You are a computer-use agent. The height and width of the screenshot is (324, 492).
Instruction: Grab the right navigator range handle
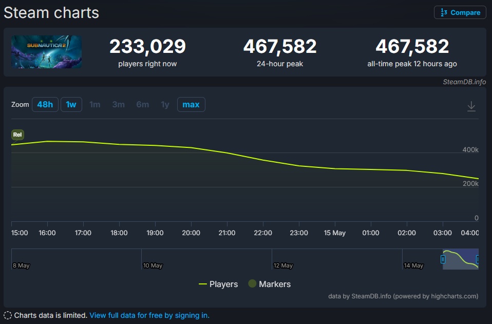click(477, 259)
